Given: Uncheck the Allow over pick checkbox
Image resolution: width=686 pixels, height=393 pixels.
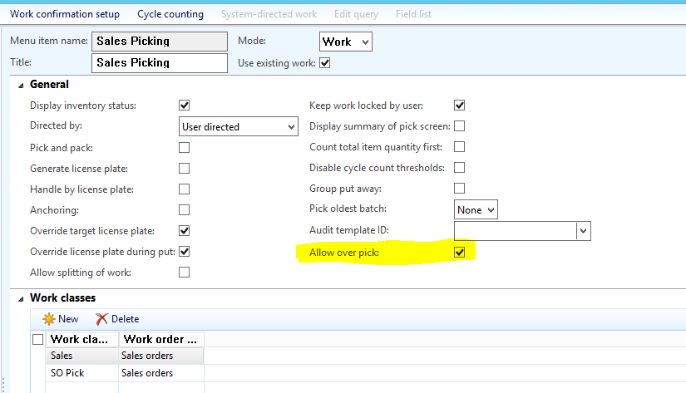Looking at the screenshot, I should [460, 252].
